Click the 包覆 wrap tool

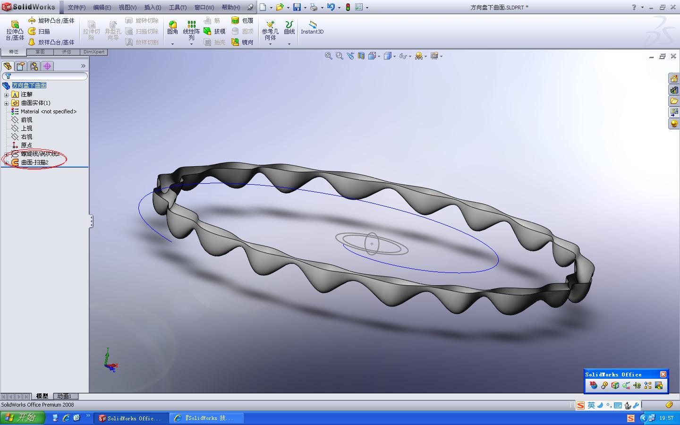pos(242,21)
